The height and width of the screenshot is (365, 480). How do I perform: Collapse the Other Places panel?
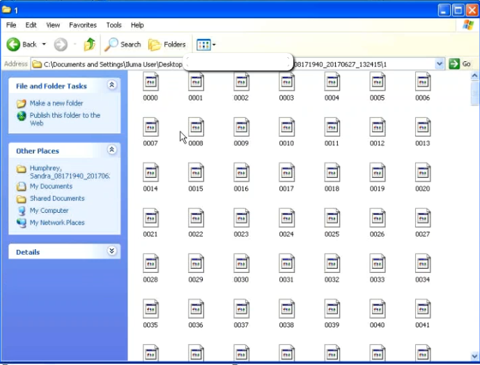tap(111, 149)
